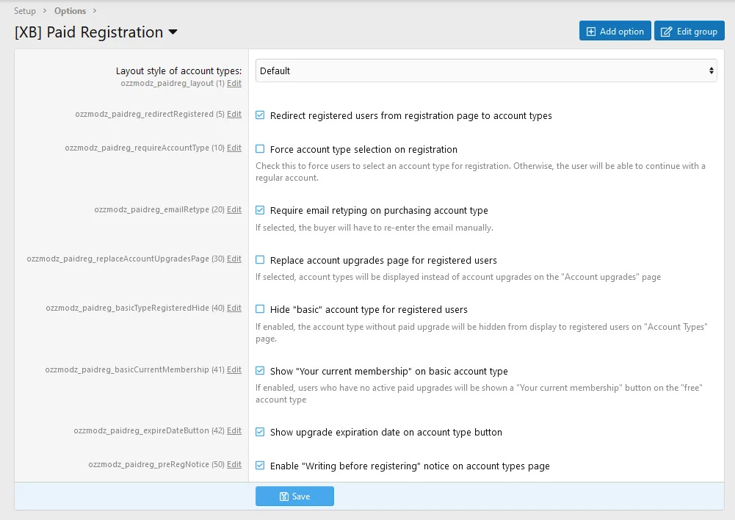Click the pencil icon in Edit group

pyautogui.click(x=667, y=32)
